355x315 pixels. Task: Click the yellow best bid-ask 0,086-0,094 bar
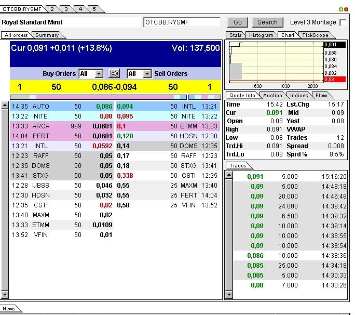(x=115, y=87)
